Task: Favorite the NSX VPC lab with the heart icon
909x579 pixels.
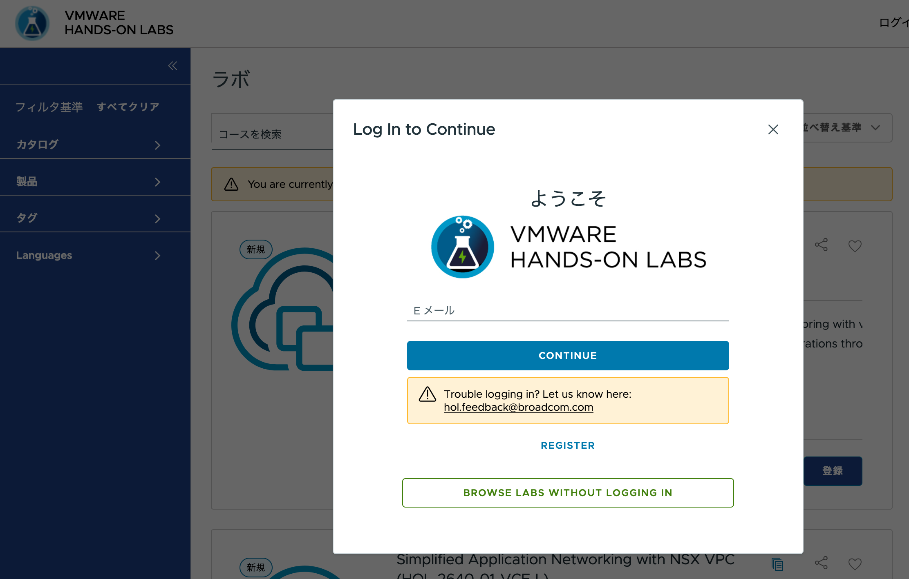Action: (854, 563)
